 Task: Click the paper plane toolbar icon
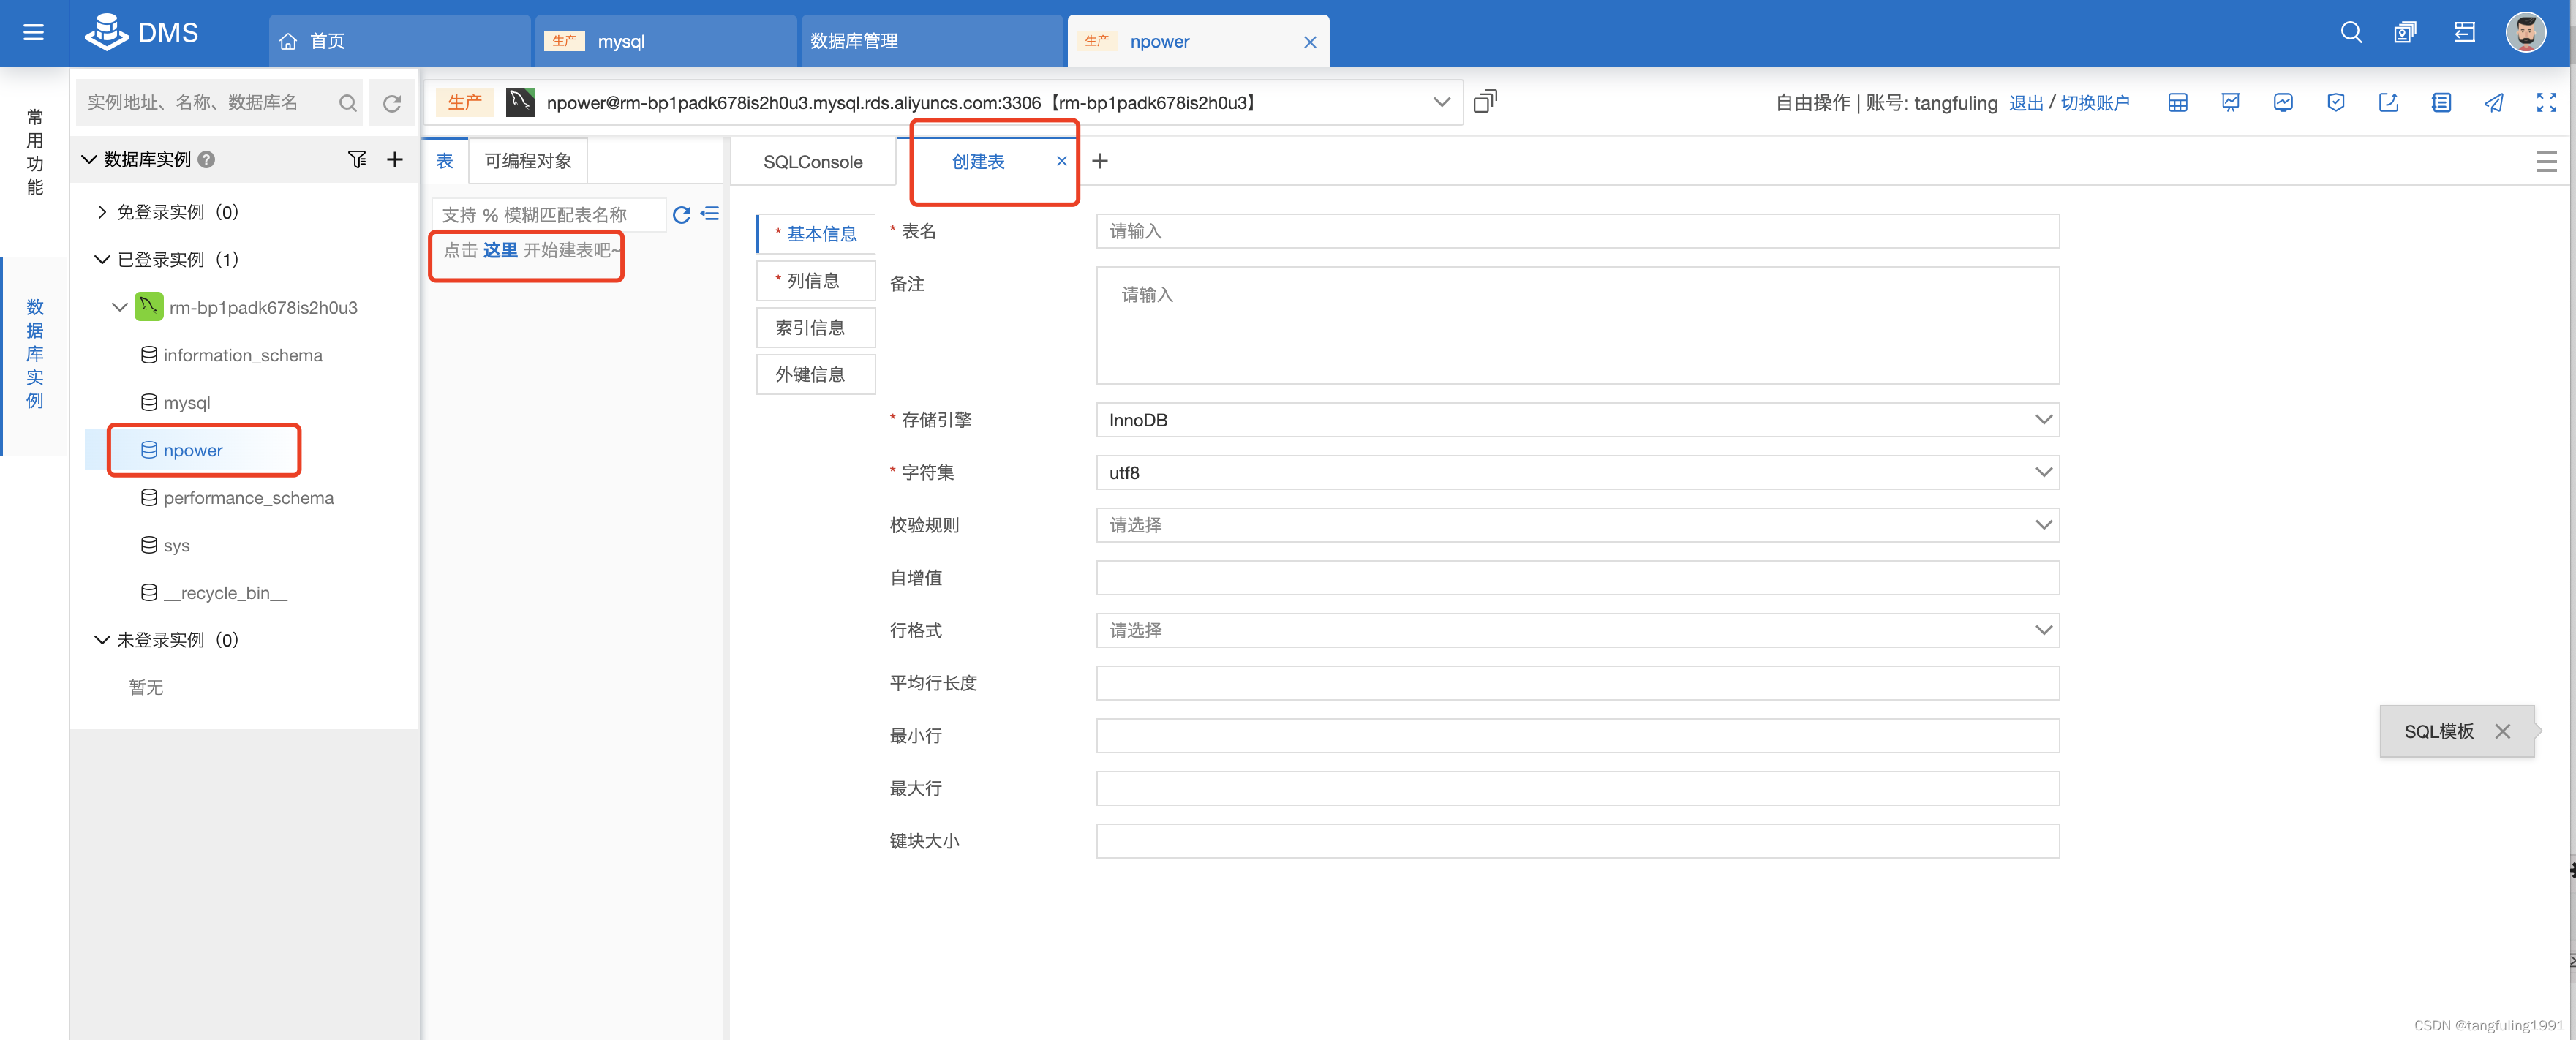[x=2494, y=102]
